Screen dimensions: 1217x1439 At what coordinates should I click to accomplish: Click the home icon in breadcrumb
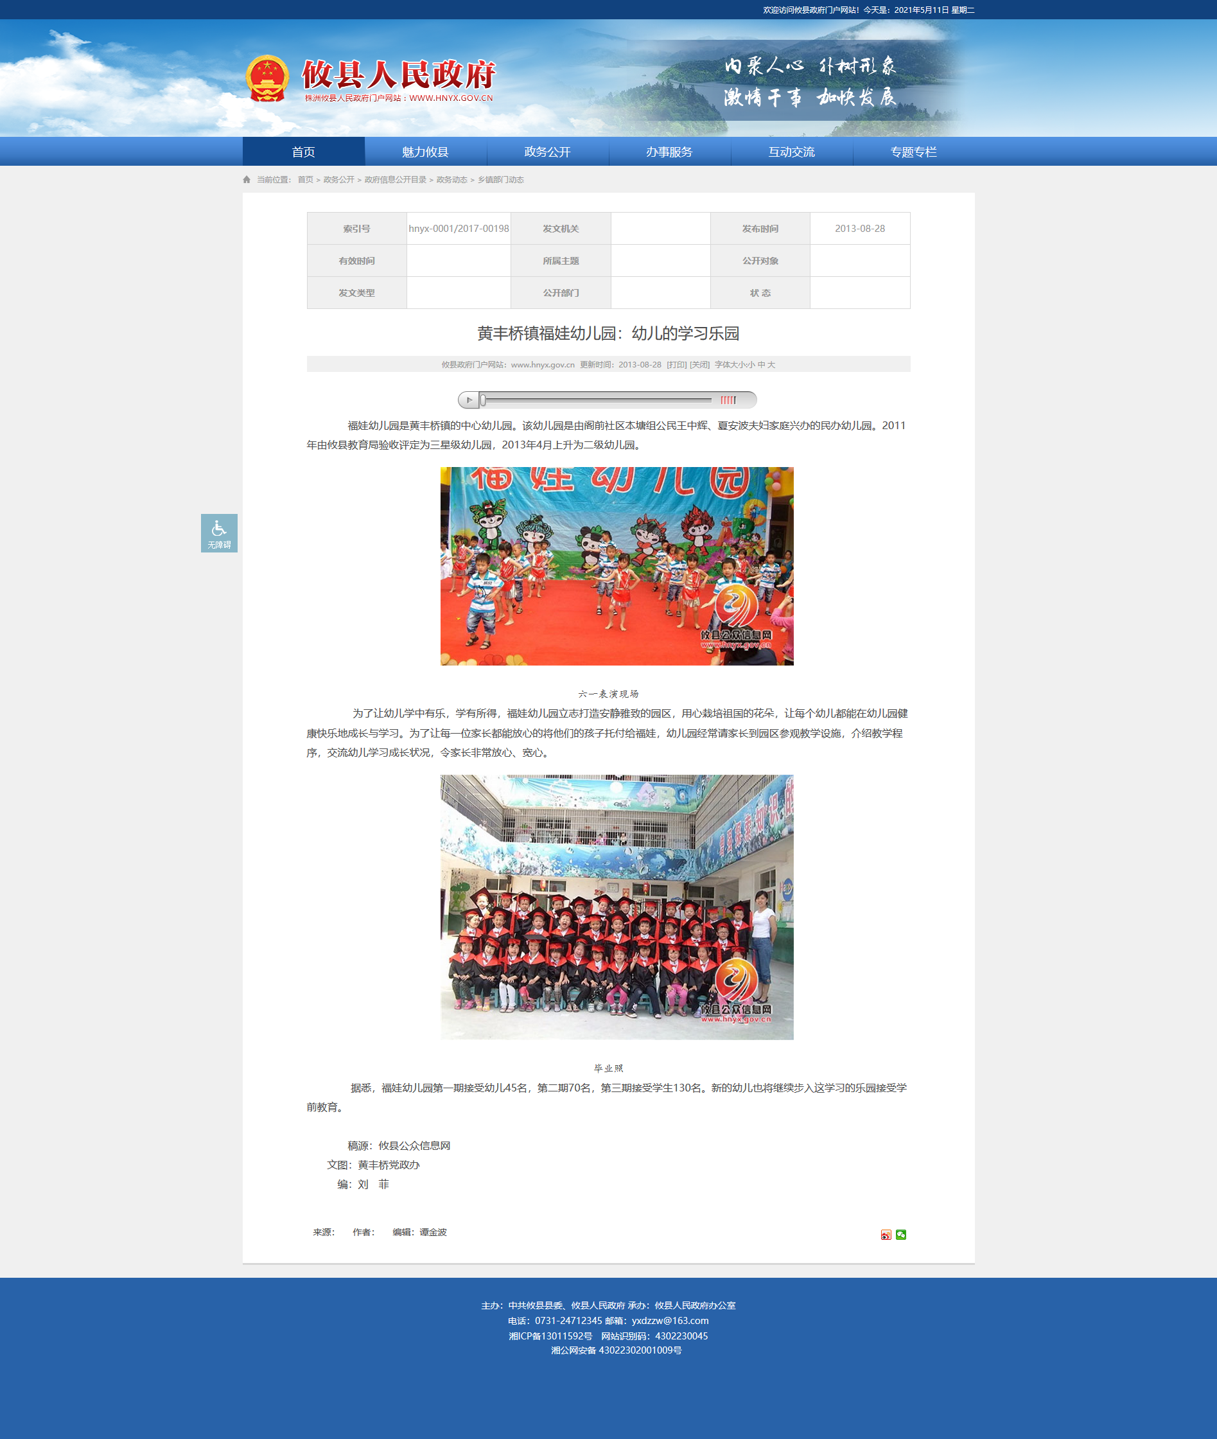(x=247, y=179)
